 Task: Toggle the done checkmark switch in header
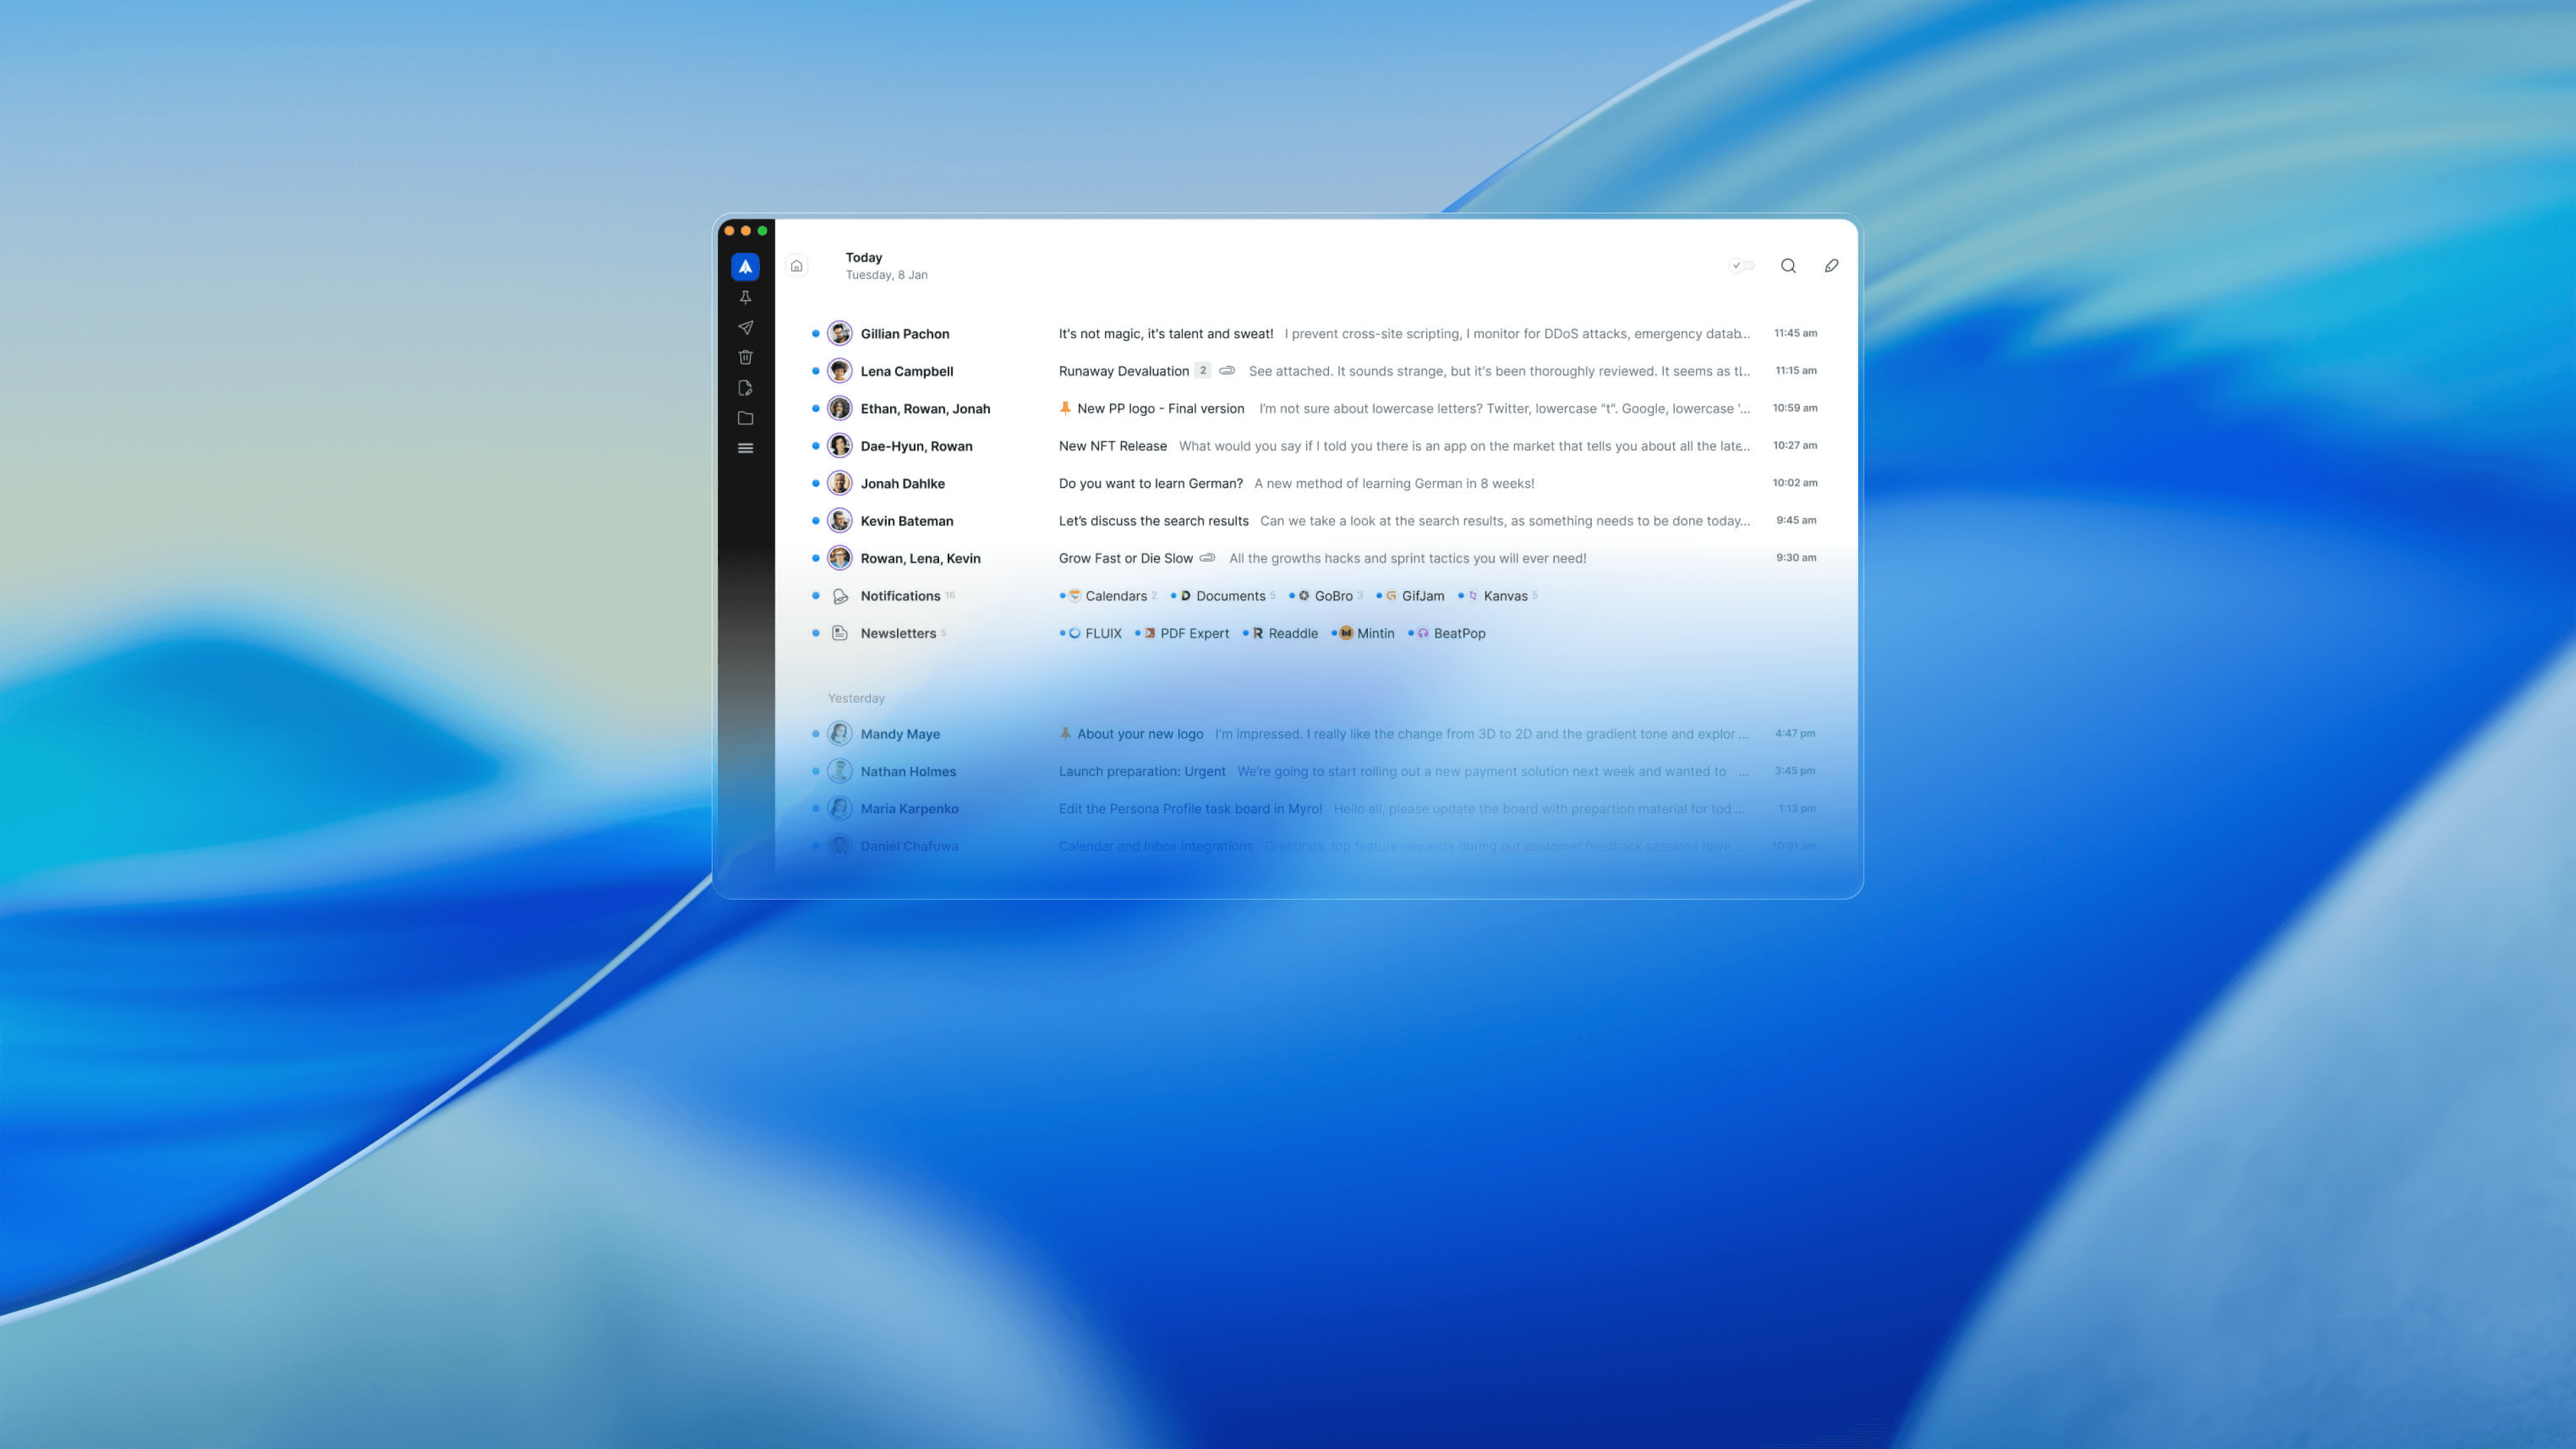(1742, 266)
